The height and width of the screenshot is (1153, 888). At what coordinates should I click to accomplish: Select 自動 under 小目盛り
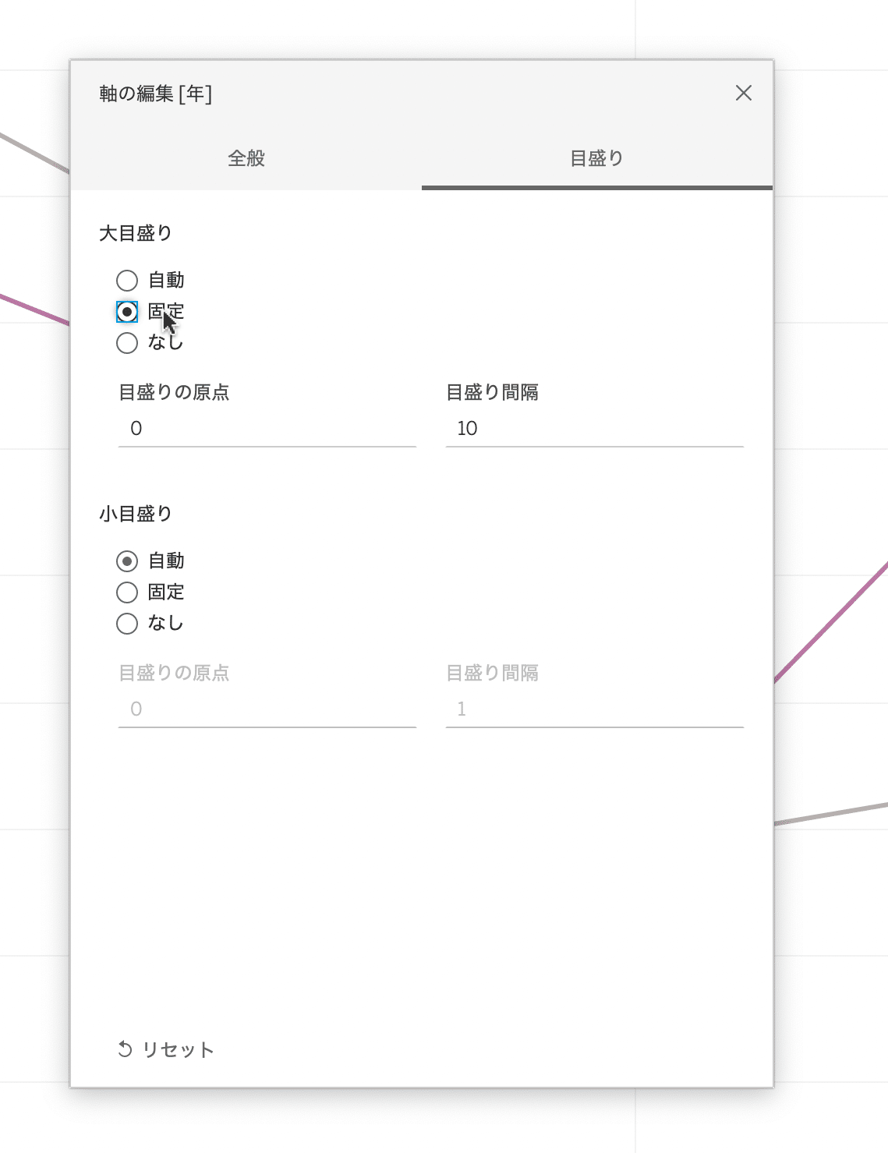[x=127, y=561]
